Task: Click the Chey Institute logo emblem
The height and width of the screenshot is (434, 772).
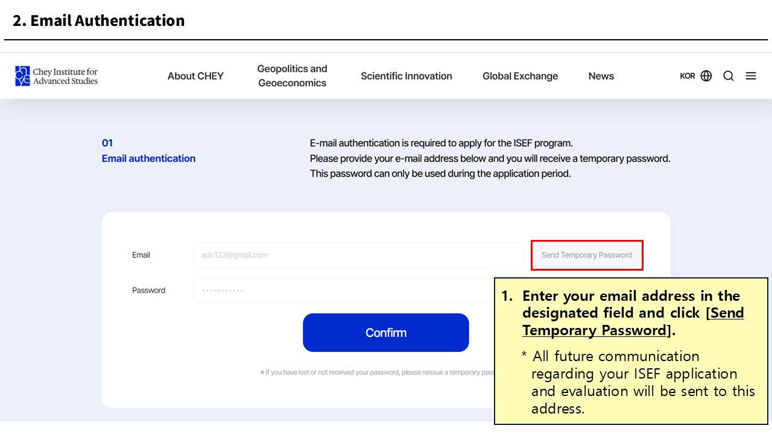Action: tap(22, 76)
